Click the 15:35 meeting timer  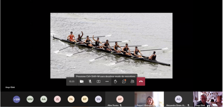click(x=72, y=81)
